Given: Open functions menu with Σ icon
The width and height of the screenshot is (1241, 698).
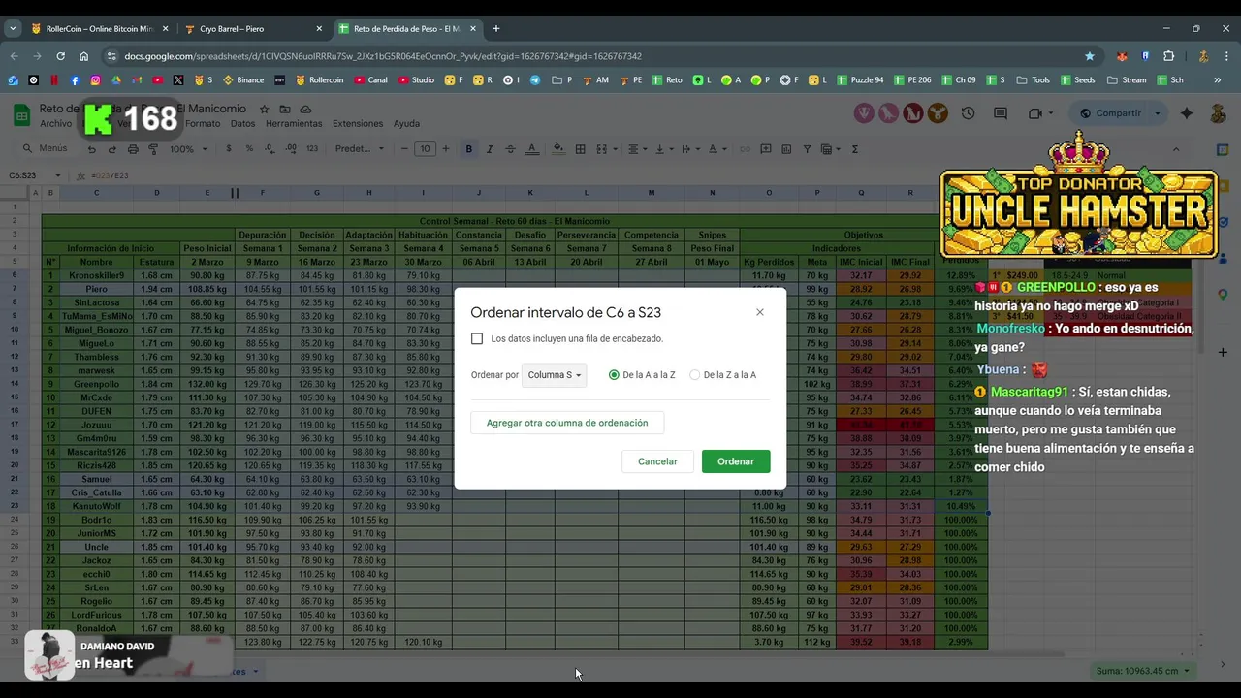Looking at the screenshot, I should click(855, 149).
